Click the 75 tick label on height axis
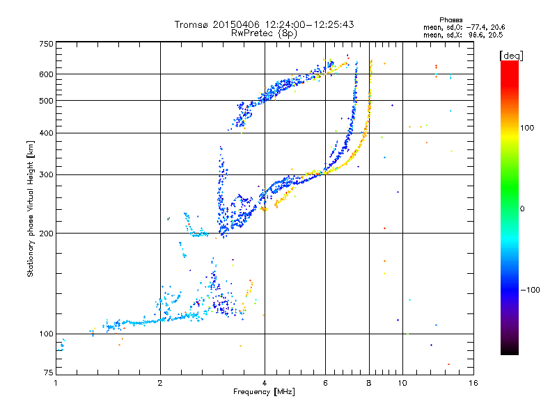 (49, 373)
